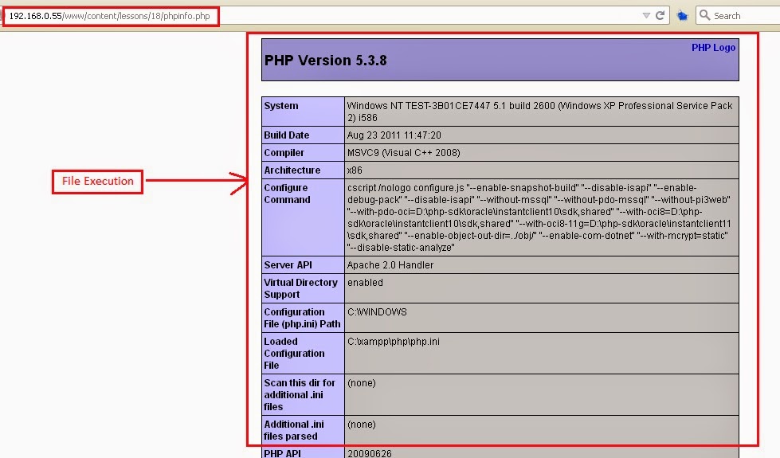This screenshot has height=458, width=780.
Task: Focus the Search input field
Action: tap(739, 15)
